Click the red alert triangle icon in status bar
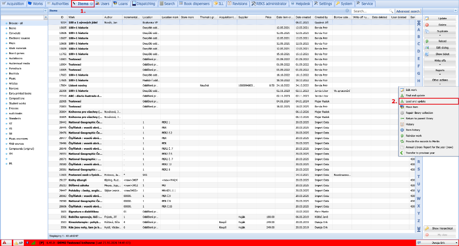This screenshot has width=459, height=246. tap(5, 242)
